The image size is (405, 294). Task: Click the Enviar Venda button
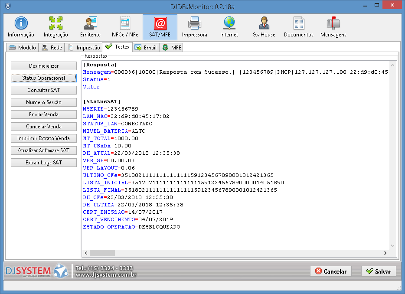tap(44, 114)
